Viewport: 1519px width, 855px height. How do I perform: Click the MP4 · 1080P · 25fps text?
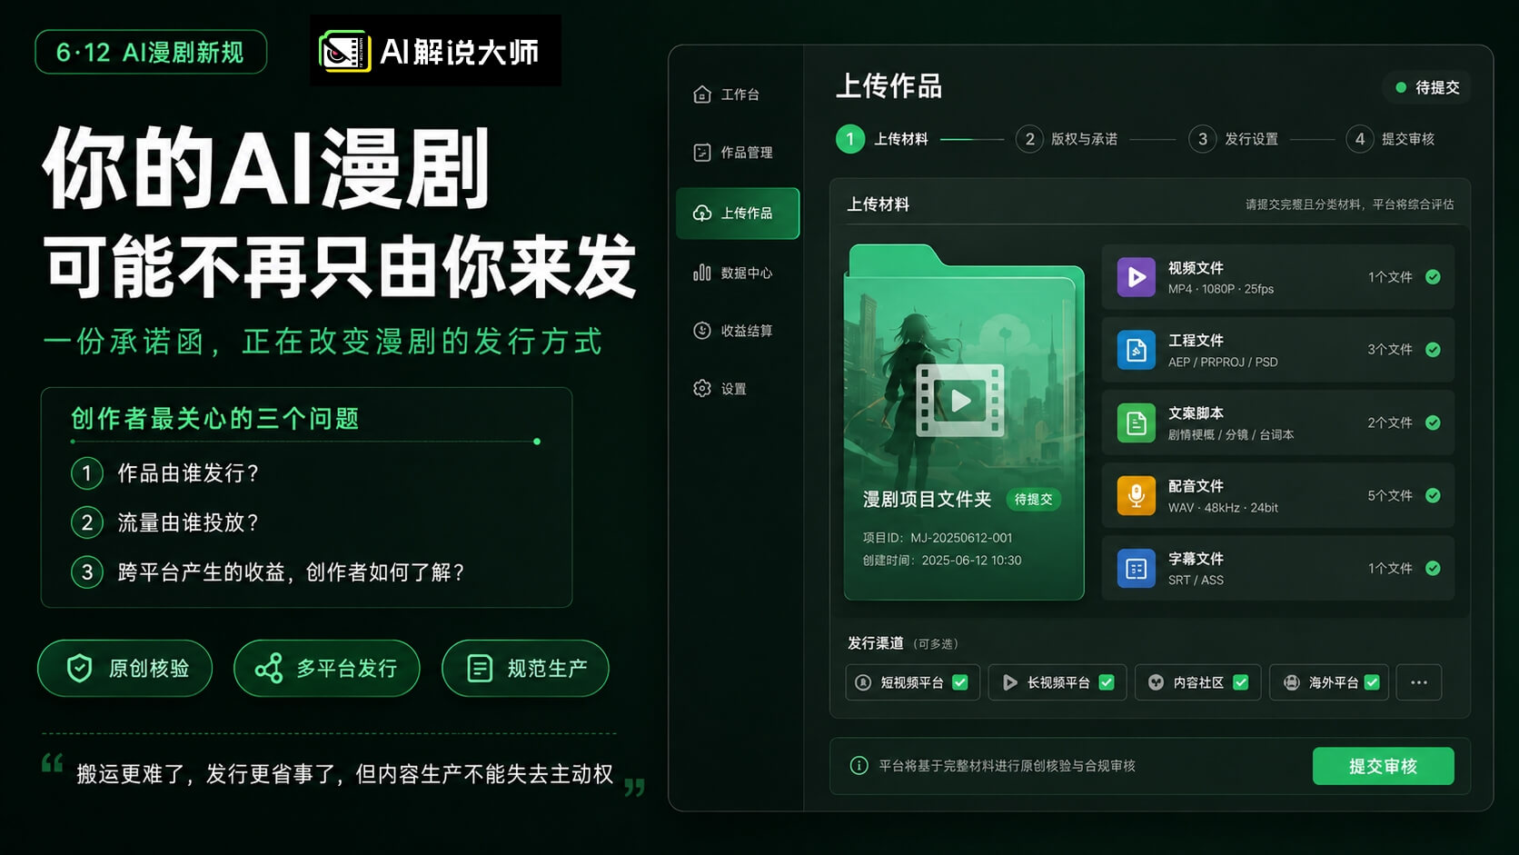(x=1221, y=289)
